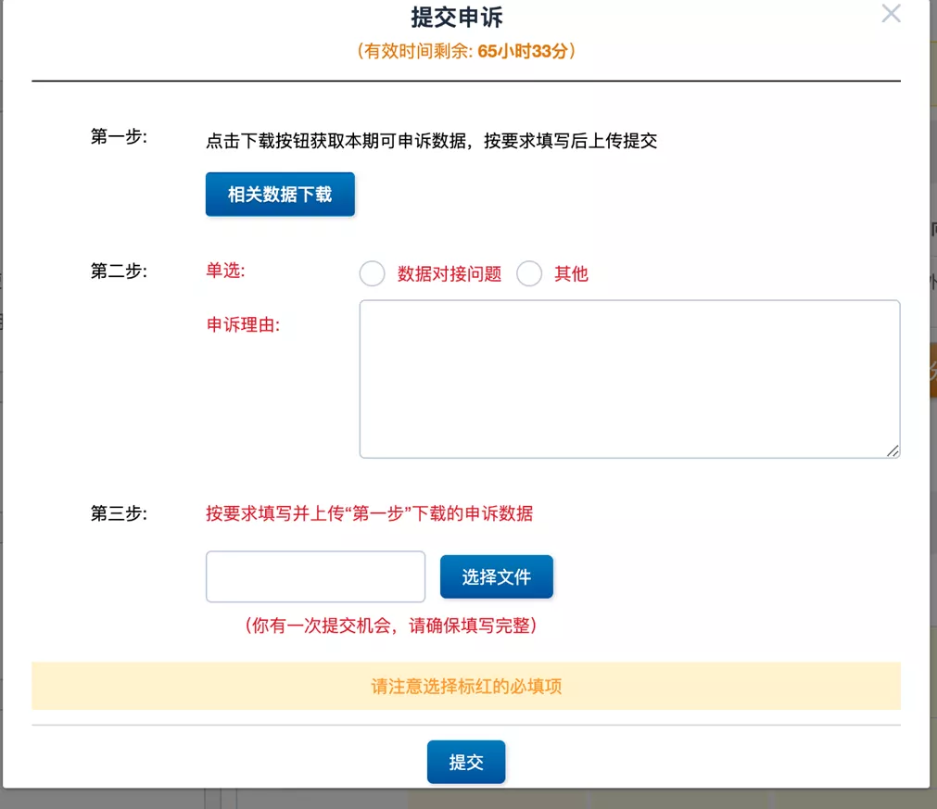Select the 其他 radio option

point(529,273)
